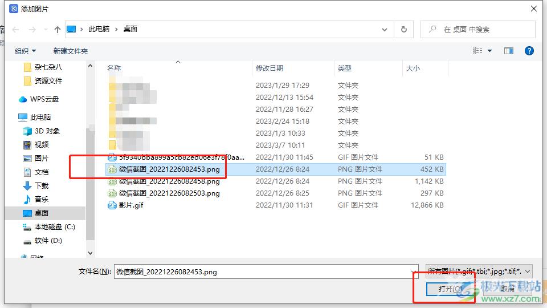Click the 取消 button

point(508,289)
